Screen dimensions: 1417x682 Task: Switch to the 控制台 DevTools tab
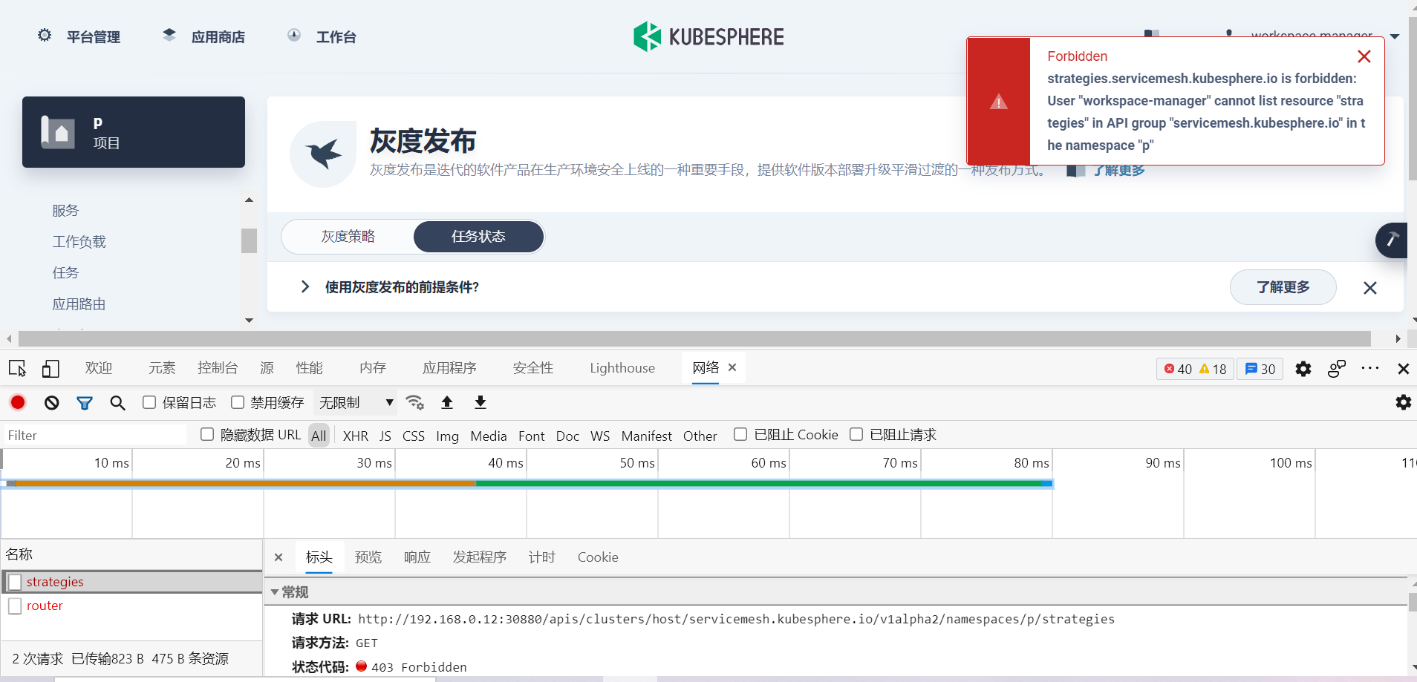pos(218,367)
